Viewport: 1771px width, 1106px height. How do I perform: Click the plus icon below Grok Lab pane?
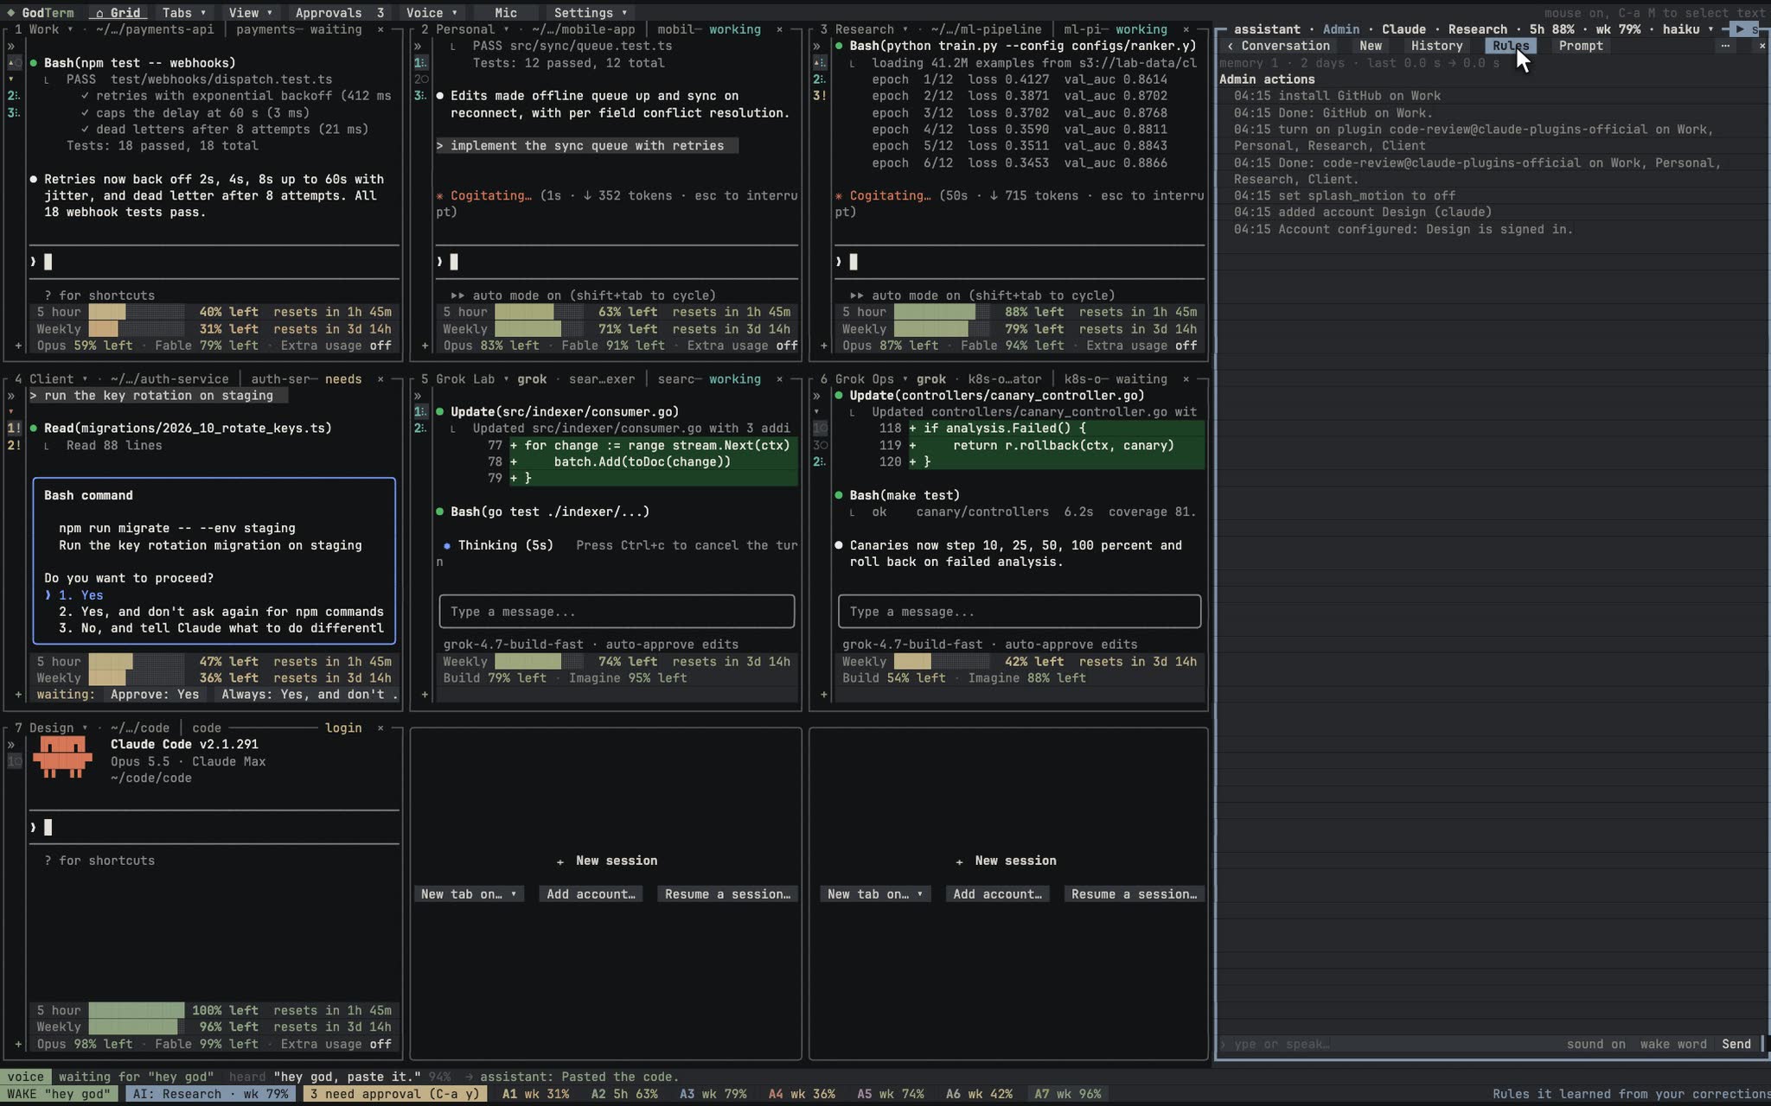[425, 695]
